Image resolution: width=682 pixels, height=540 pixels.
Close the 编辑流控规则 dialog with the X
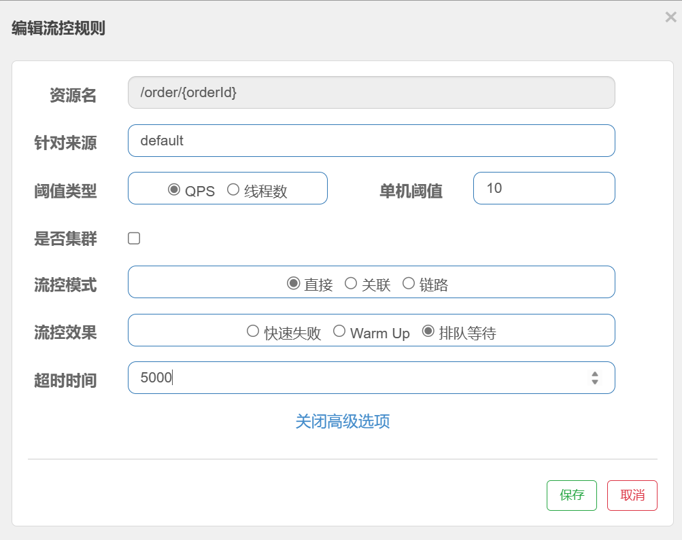[670, 18]
